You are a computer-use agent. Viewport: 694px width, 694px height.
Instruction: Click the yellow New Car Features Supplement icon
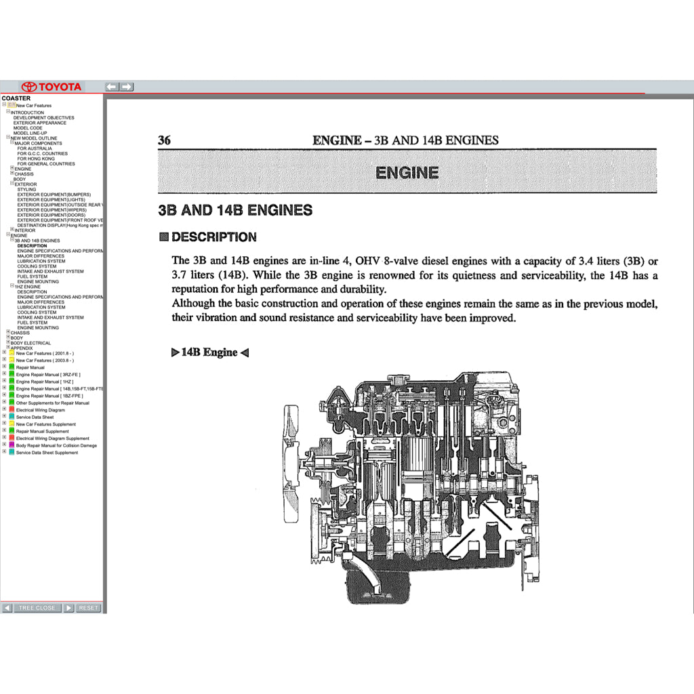point(12,424)
